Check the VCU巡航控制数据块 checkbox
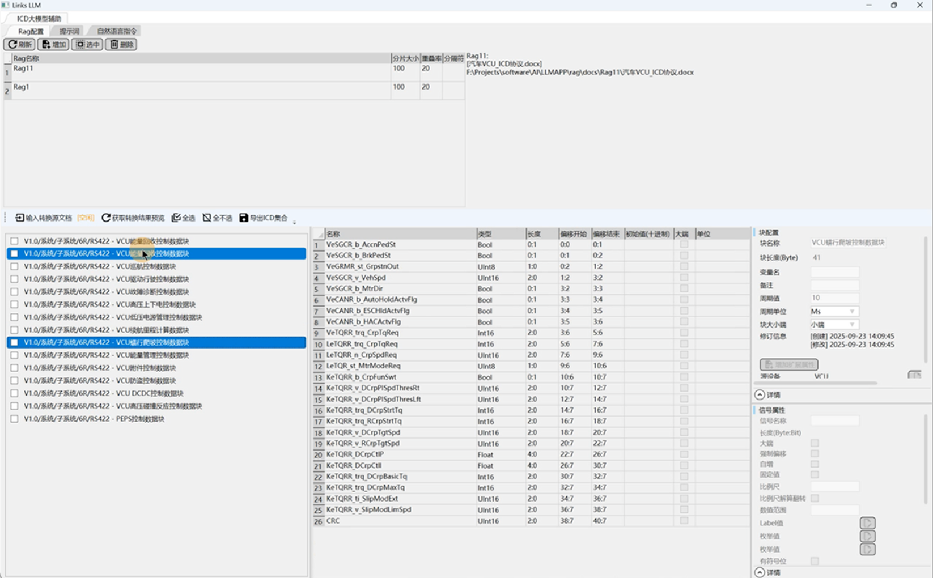The width and height of the screenshot is (933, 578). point(14,266)
